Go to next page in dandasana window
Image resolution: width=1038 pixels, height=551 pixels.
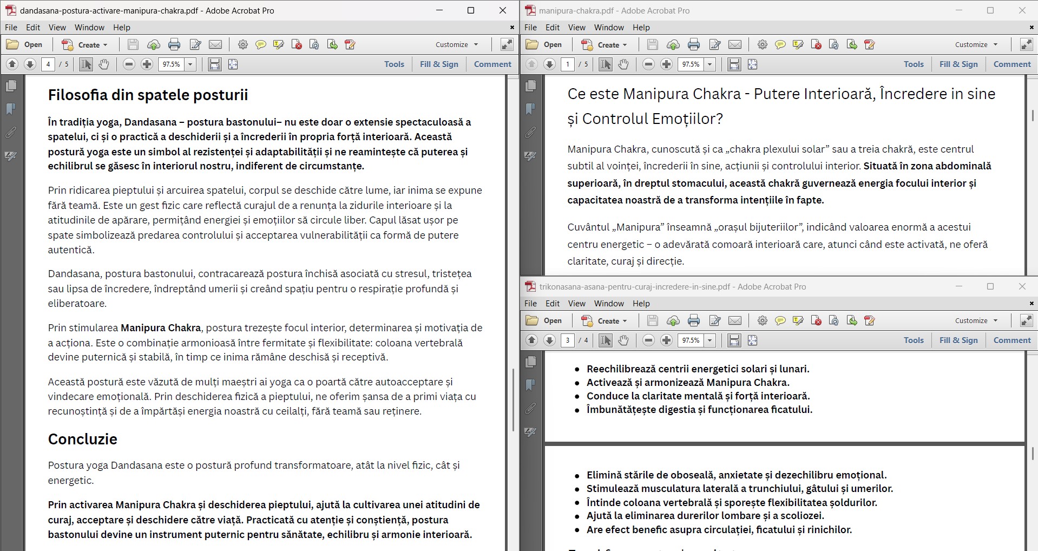[x=30, y=64]
